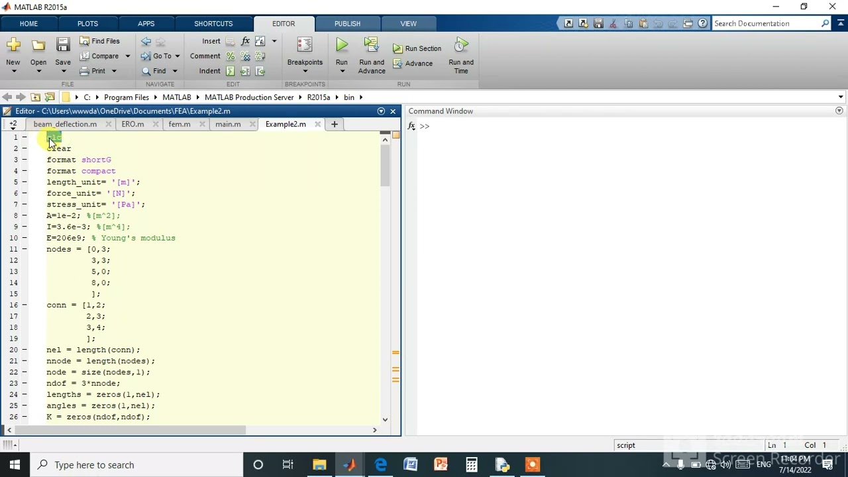Screen dimensions: 848x477
Task: Add a new editor tab with plus
Action: tap(335, 124)
